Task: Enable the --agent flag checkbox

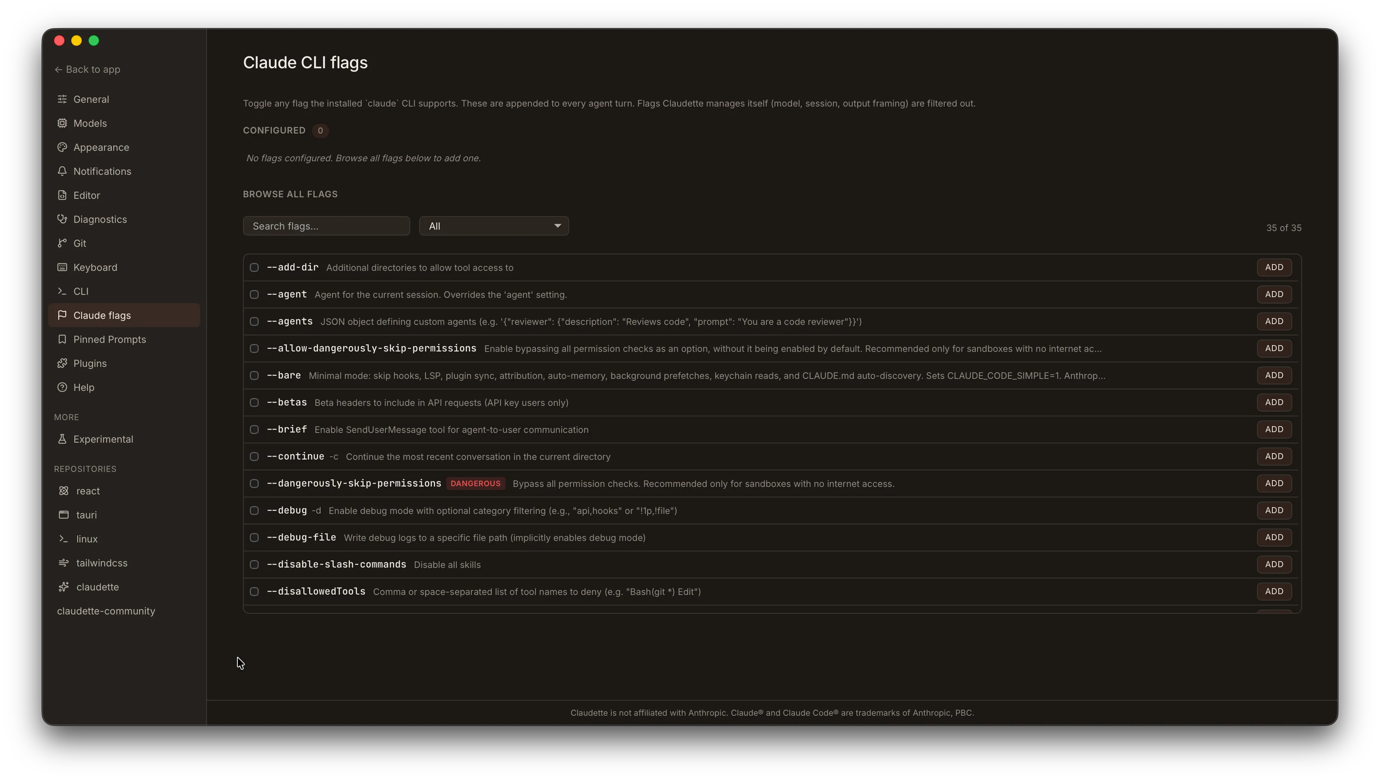Action: click(x=254, y=294)
